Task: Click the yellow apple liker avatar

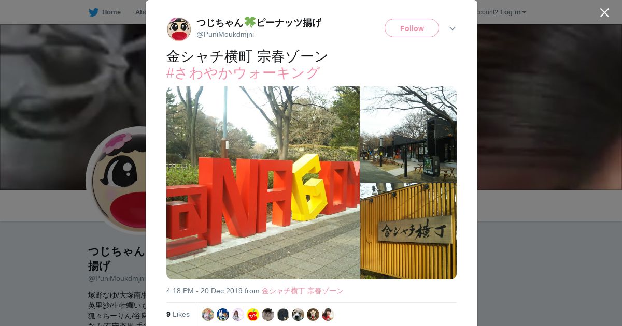Action: pos(253,315)
